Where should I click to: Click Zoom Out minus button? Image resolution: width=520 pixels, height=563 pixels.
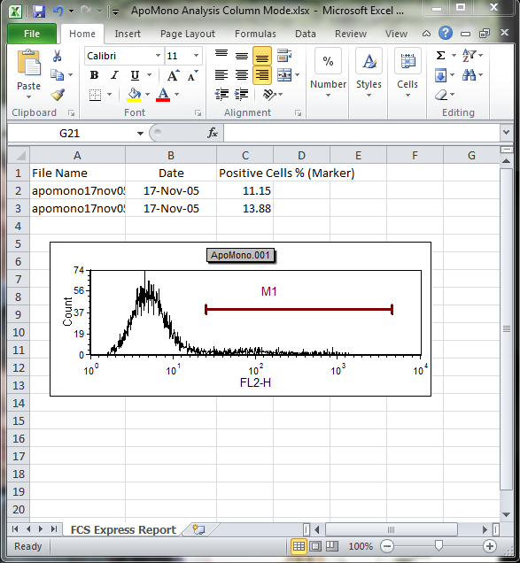click(x=386, y=546)
